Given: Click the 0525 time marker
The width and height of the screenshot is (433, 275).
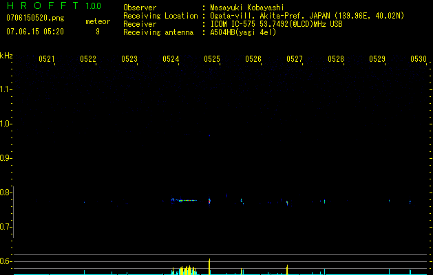Looking at the screenshot, I should tap(212, 59).
